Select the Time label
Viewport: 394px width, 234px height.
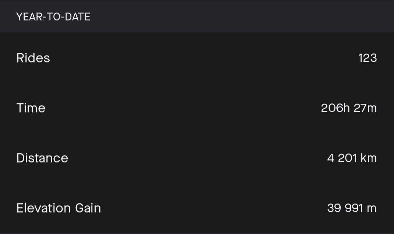click(x=31, y=108)
